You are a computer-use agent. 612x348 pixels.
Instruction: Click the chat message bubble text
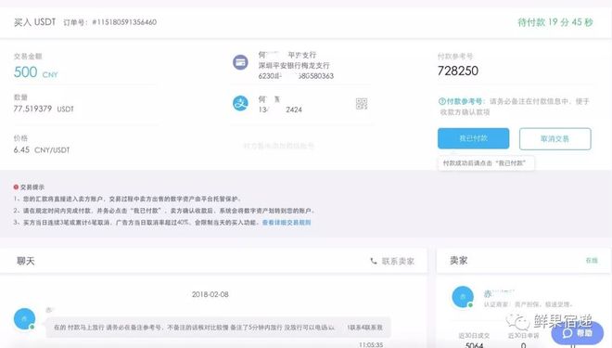218,328
